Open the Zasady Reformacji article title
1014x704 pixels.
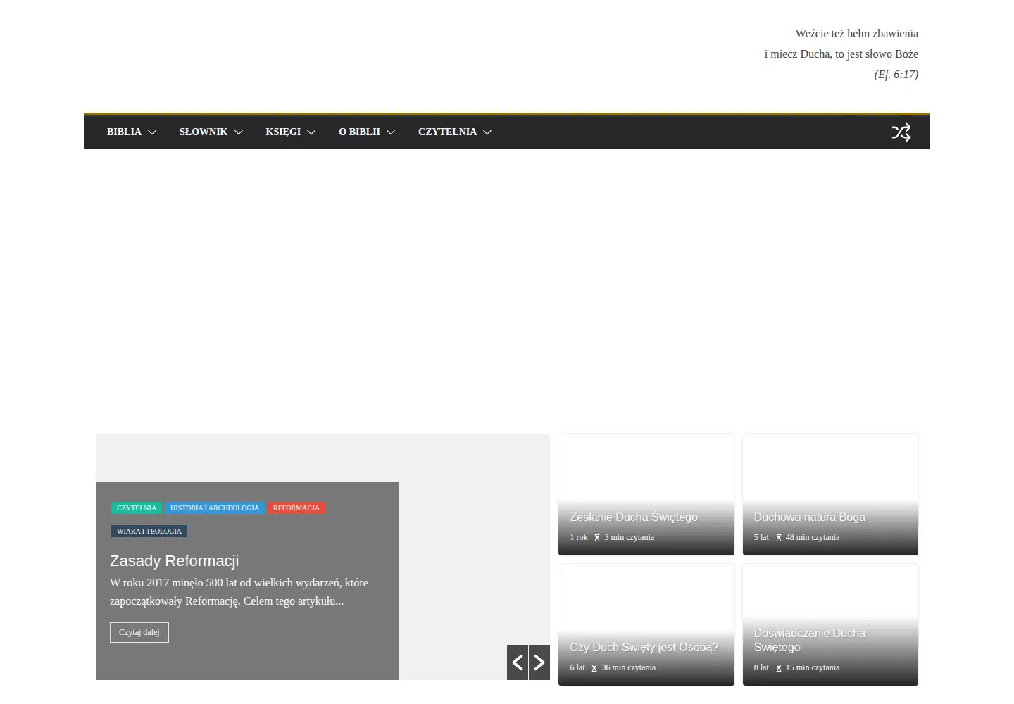175,561
